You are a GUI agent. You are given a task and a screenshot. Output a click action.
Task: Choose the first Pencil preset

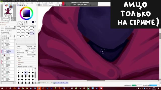pyautogui.click(x=19, y=27)
